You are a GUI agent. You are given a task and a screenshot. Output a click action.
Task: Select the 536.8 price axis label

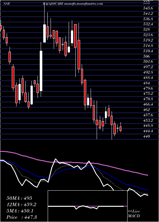[x=148, y=19]
